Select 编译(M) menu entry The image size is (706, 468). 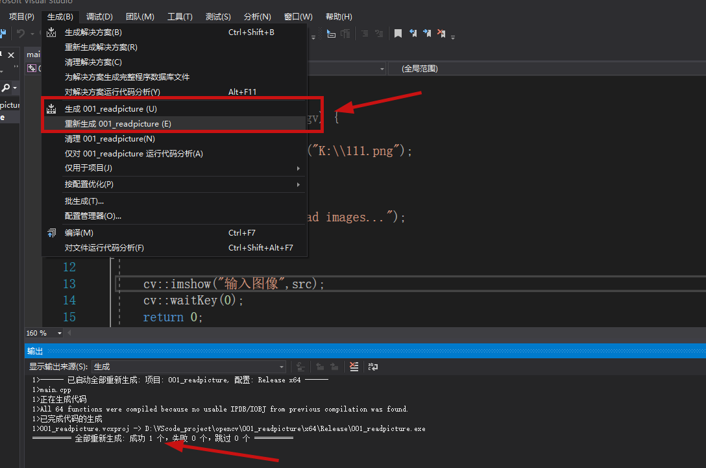(175, 233)
